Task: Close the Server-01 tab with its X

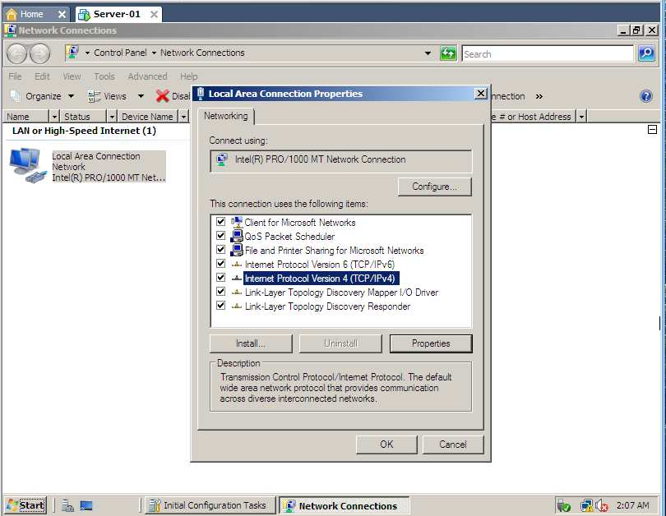Action: point(155,15)
